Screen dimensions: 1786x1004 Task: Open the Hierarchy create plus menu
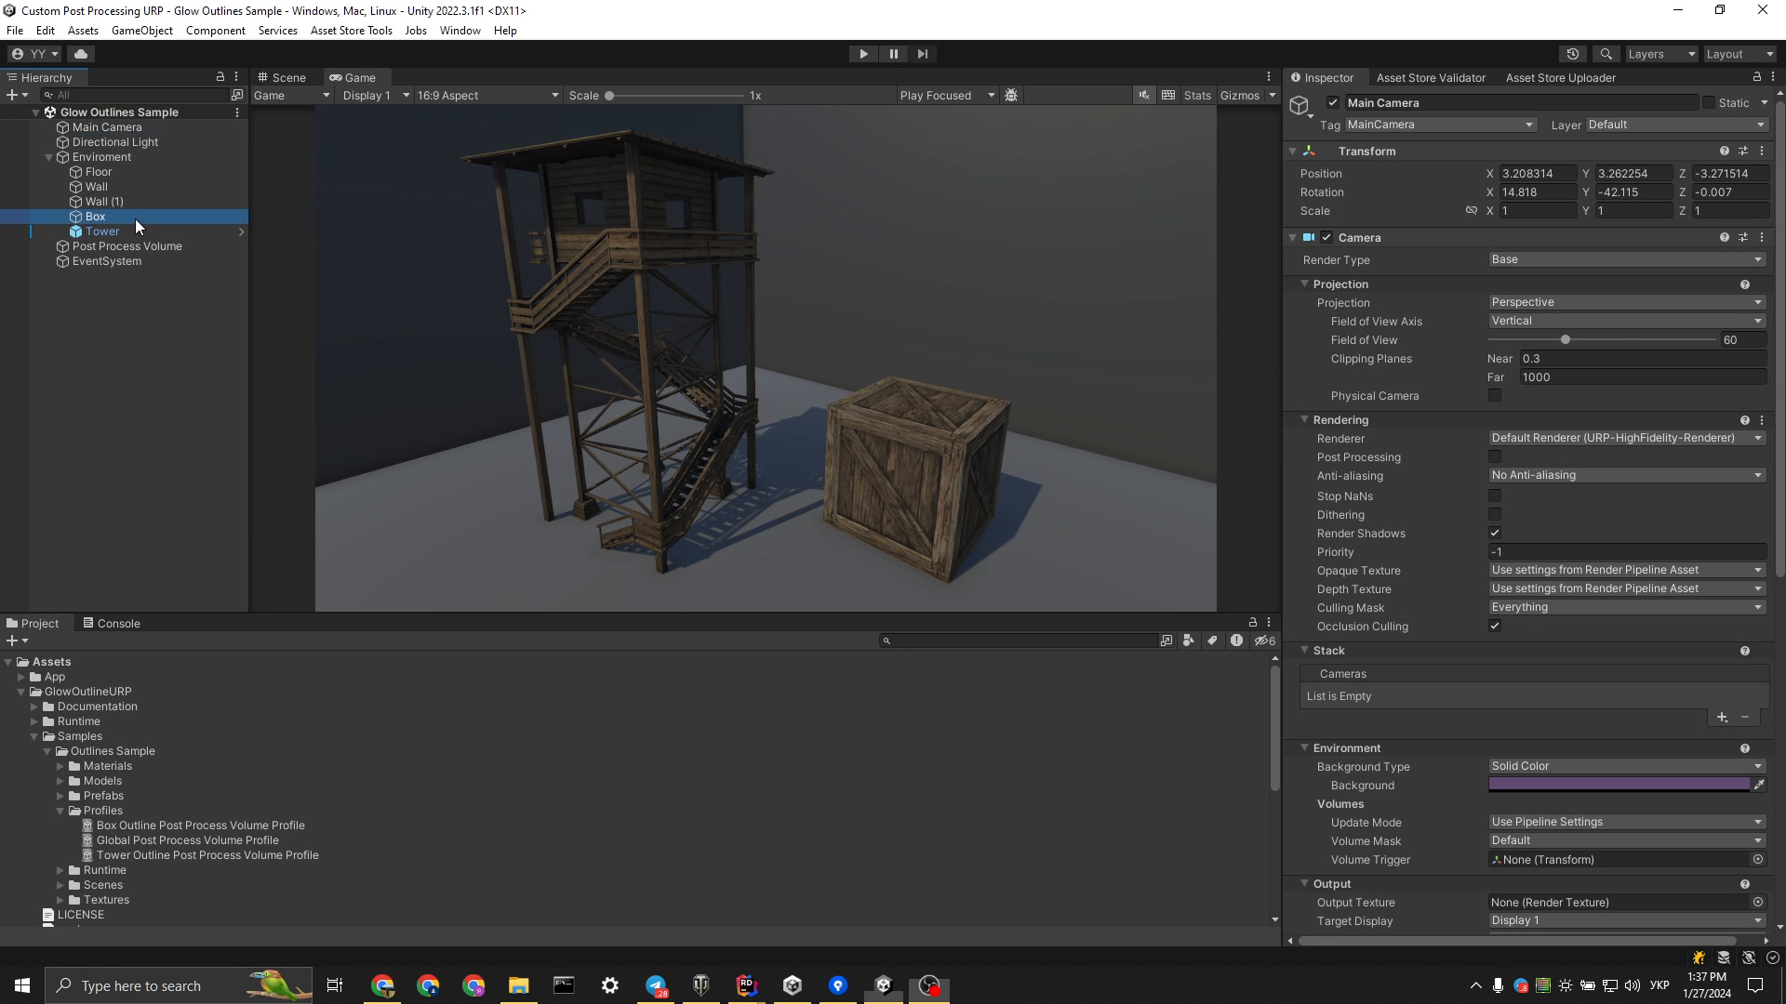[x=17, y=95]
